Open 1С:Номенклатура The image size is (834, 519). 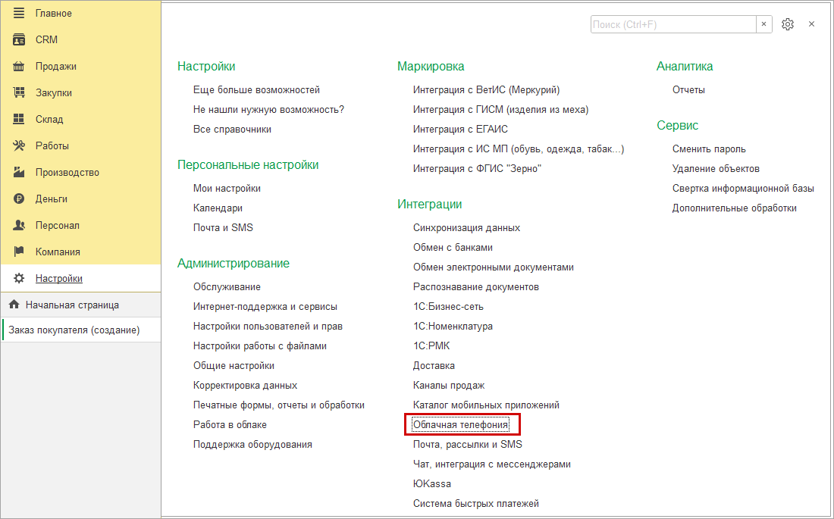[x=453, y=326]
